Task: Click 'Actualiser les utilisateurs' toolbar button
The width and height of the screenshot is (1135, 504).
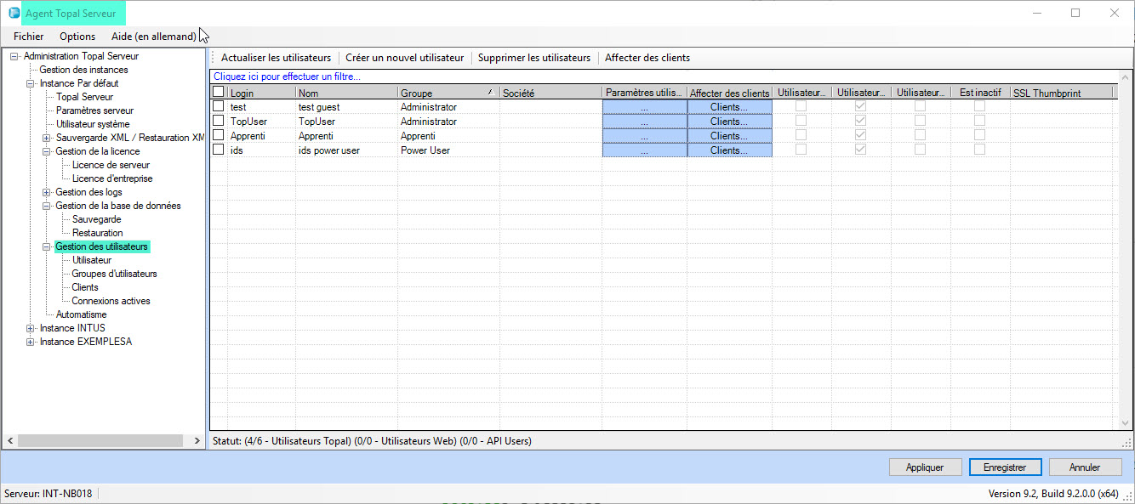Action: pos(276,58)
